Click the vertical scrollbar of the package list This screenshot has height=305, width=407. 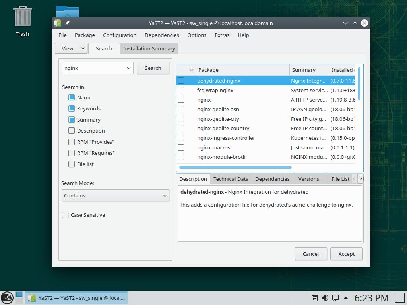[x=359, y=83]
